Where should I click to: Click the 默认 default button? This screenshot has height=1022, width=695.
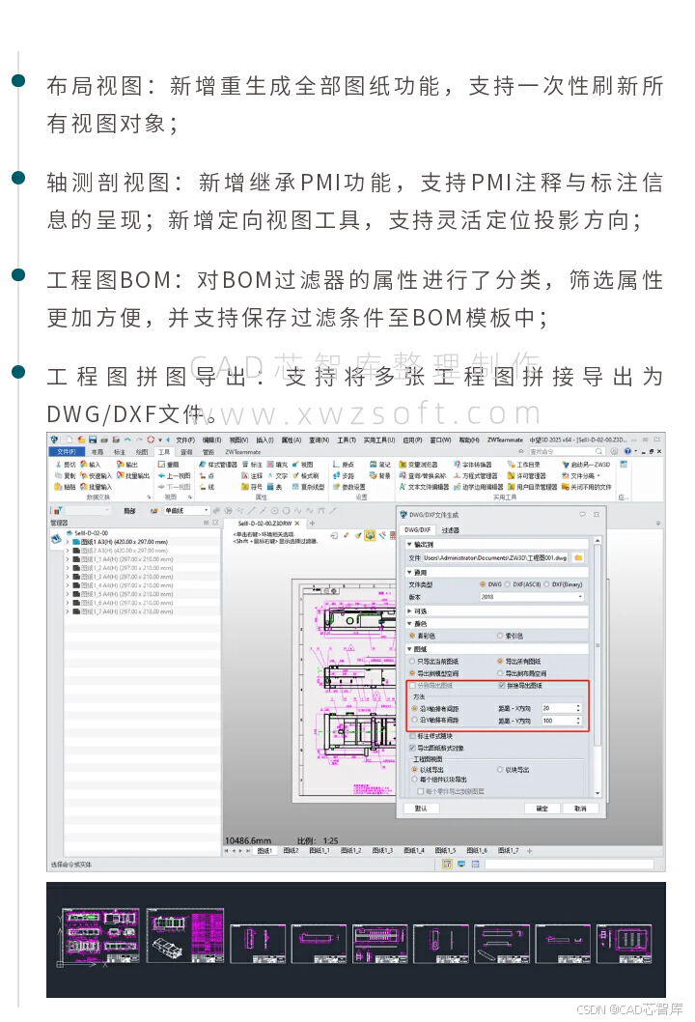pyautogui.click(x=421, y=809)
